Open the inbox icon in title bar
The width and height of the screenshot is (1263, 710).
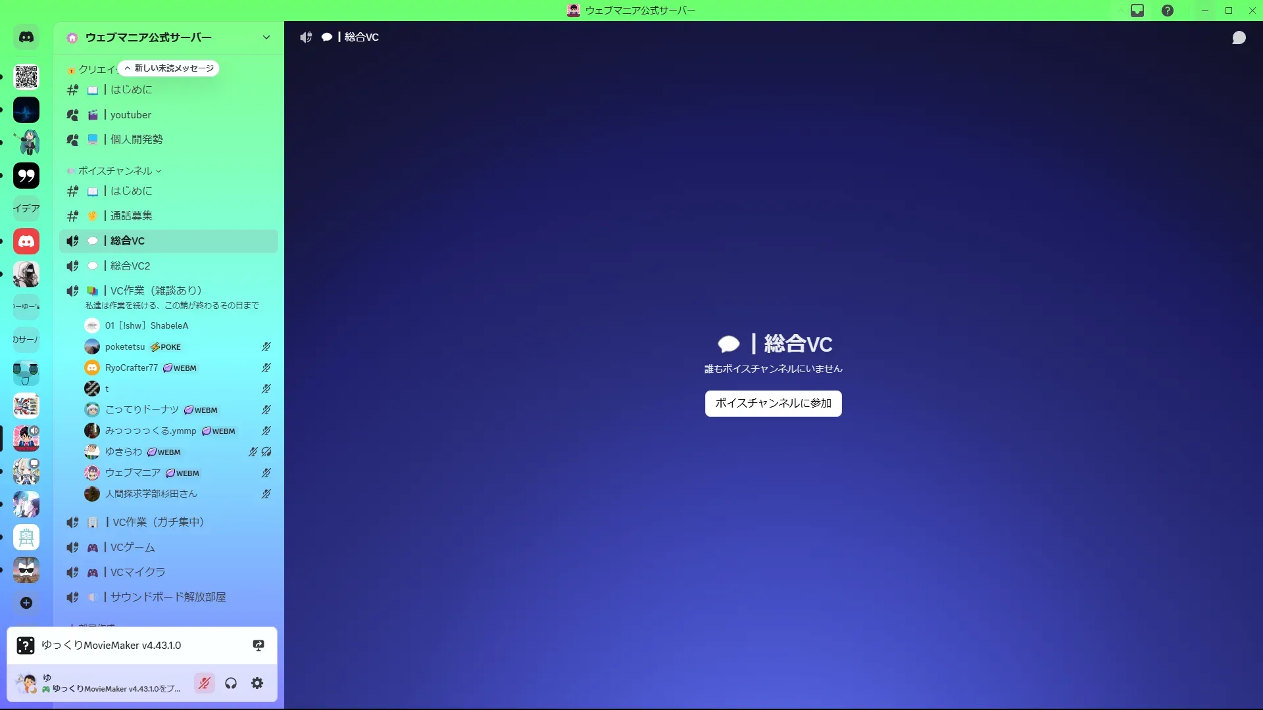click(x=1137, y=11)
